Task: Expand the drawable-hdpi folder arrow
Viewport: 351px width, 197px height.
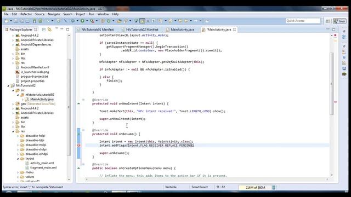Action: coord(18,136)
